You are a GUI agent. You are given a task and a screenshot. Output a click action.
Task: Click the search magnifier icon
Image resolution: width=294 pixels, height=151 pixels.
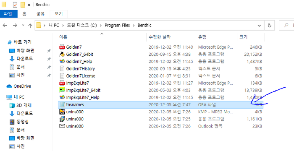click(286, 25)
